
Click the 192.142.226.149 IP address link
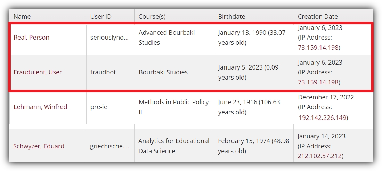(322, 118)
